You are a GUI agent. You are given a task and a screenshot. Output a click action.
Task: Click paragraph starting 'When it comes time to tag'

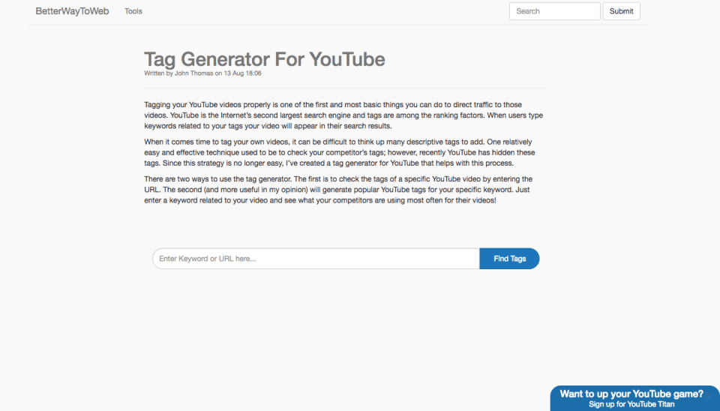[x=340, y=152]
